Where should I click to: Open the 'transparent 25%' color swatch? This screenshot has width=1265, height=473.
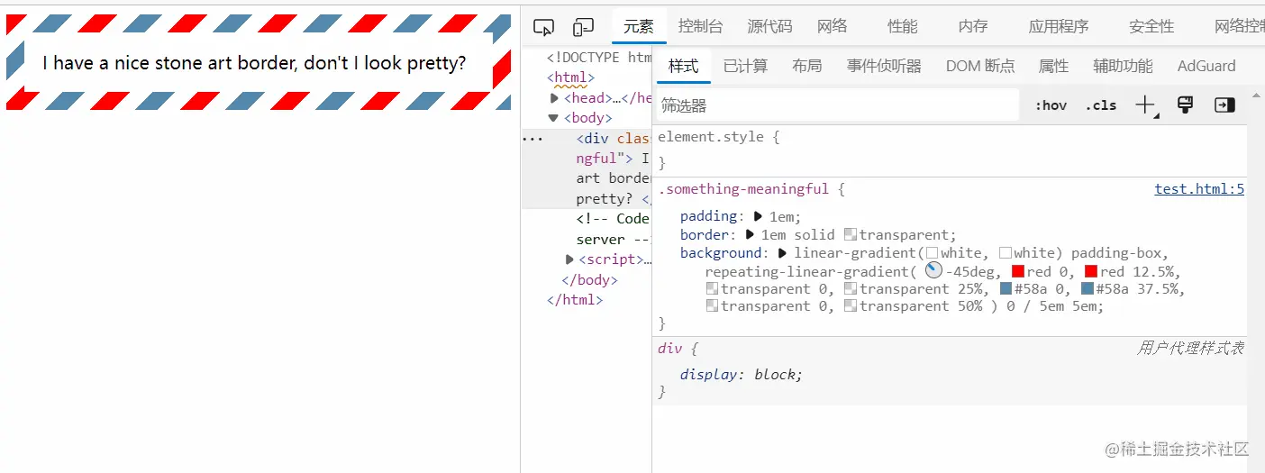click(x=851, y=289)
